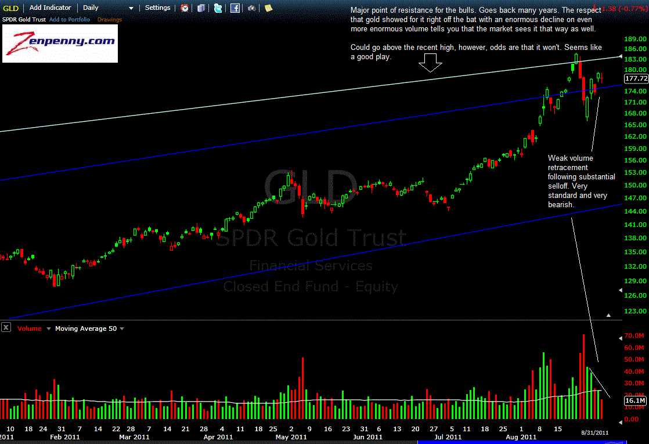This screenshot has width=649, height=444.
Task: Click the GLD ticker symbol
Action: (x=11, y=8)
